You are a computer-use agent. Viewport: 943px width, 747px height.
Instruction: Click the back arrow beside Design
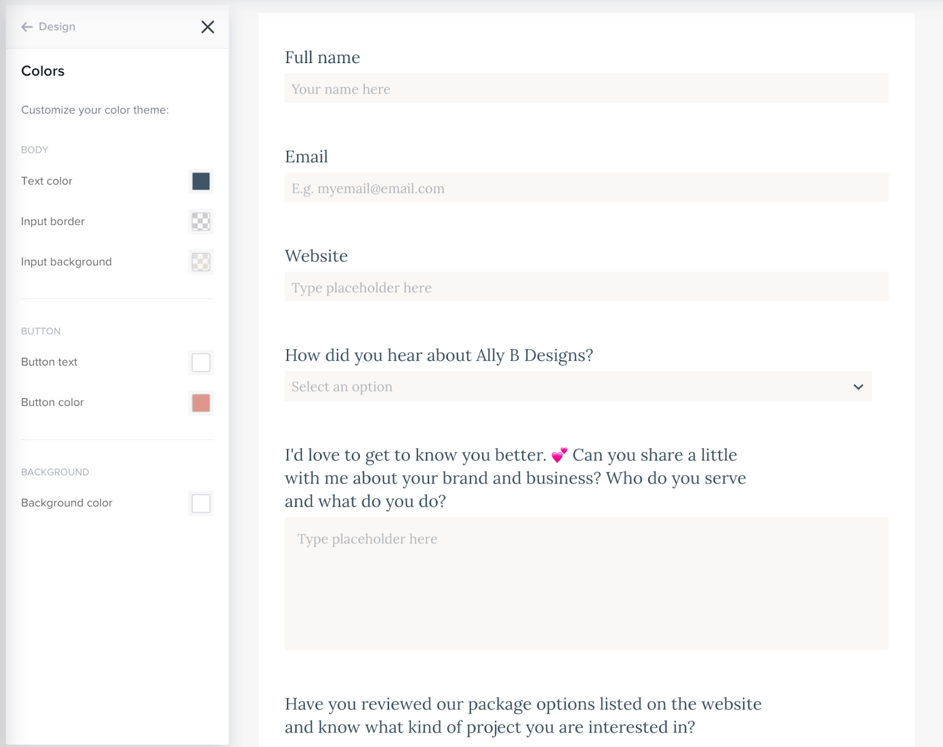[x=27, y=27]
